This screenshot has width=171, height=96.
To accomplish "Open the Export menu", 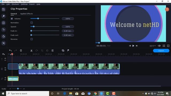I will [32, 4].
